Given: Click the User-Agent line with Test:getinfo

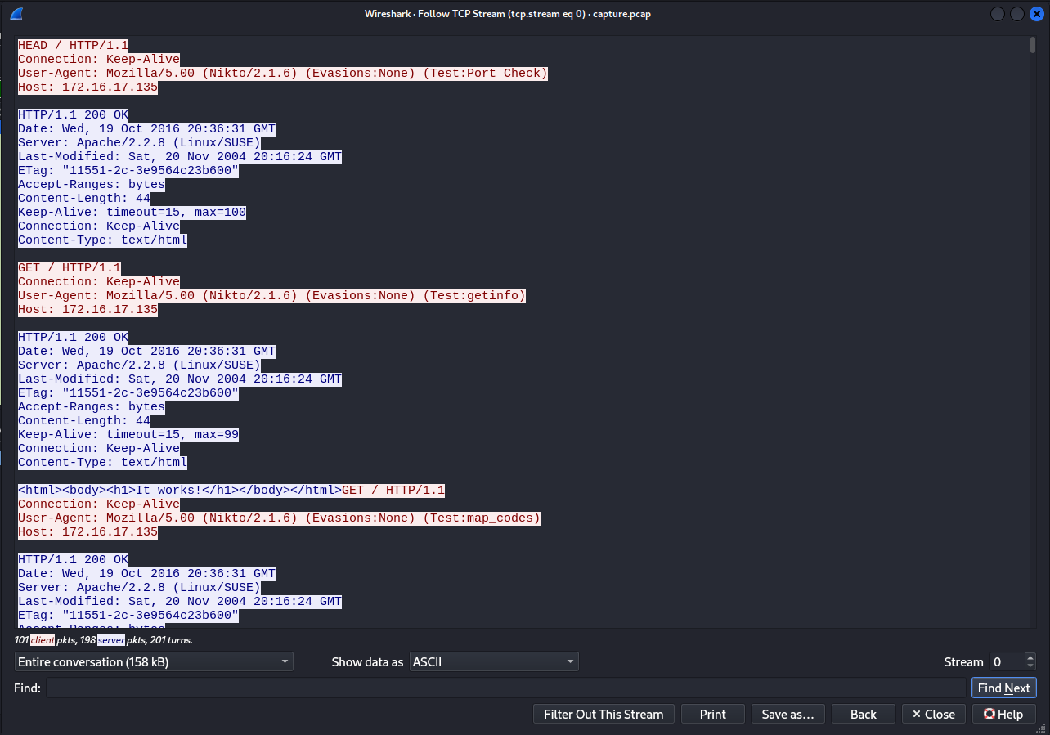Looking at the screenshot, I should click(271, 295).
